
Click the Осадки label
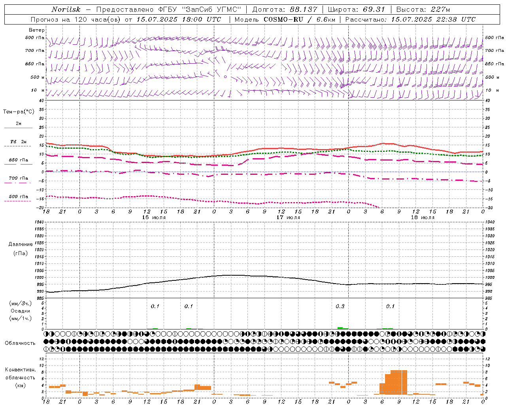pos(21,311)
